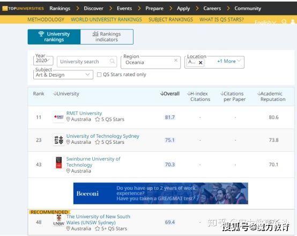Click the trophy icon on University rankings tab
Viewport: 297px width, 236px height.
tap(41, 34)
